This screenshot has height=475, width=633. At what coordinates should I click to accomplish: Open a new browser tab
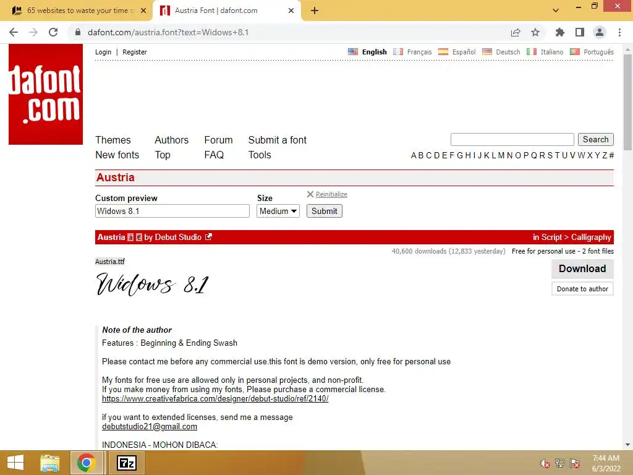coord(315,11)
